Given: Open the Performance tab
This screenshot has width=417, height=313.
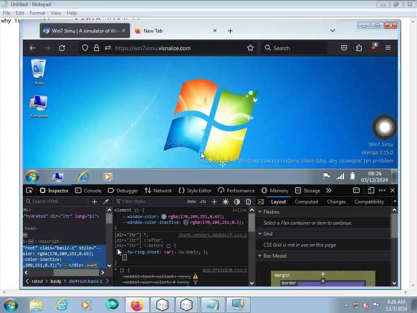Looking at the screenshot, I should (236, 191).
